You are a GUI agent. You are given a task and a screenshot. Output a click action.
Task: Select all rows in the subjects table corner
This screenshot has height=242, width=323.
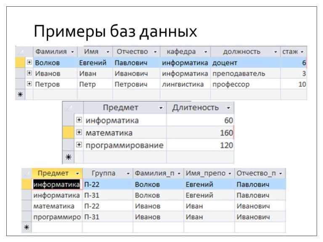(x=69, y=108)
